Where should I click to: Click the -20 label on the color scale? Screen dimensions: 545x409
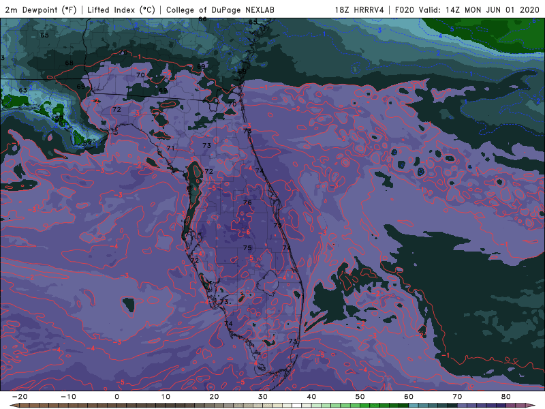(x=20, y=397)
